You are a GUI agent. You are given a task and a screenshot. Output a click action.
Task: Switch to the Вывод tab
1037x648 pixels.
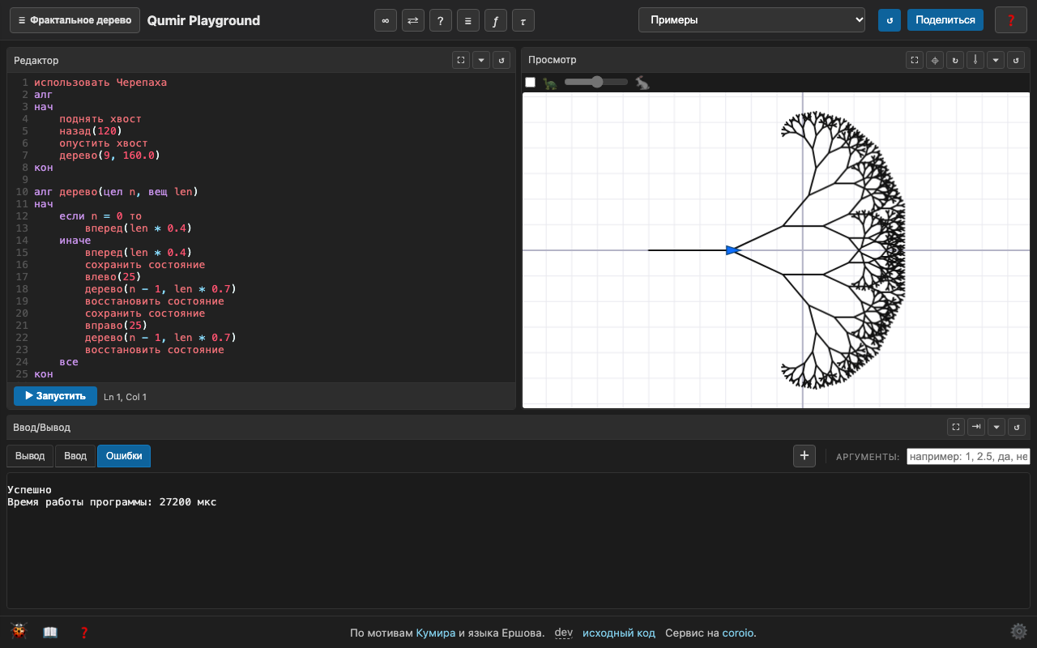tap(30, 456)
